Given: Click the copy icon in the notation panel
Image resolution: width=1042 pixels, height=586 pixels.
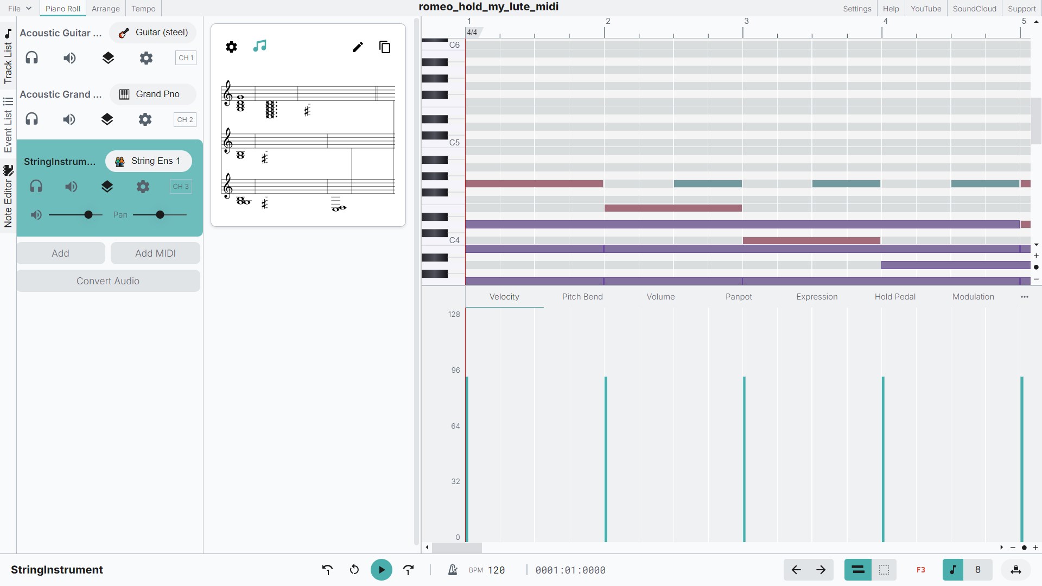Looking at the screenshot, I should click(x=385, y=47).
